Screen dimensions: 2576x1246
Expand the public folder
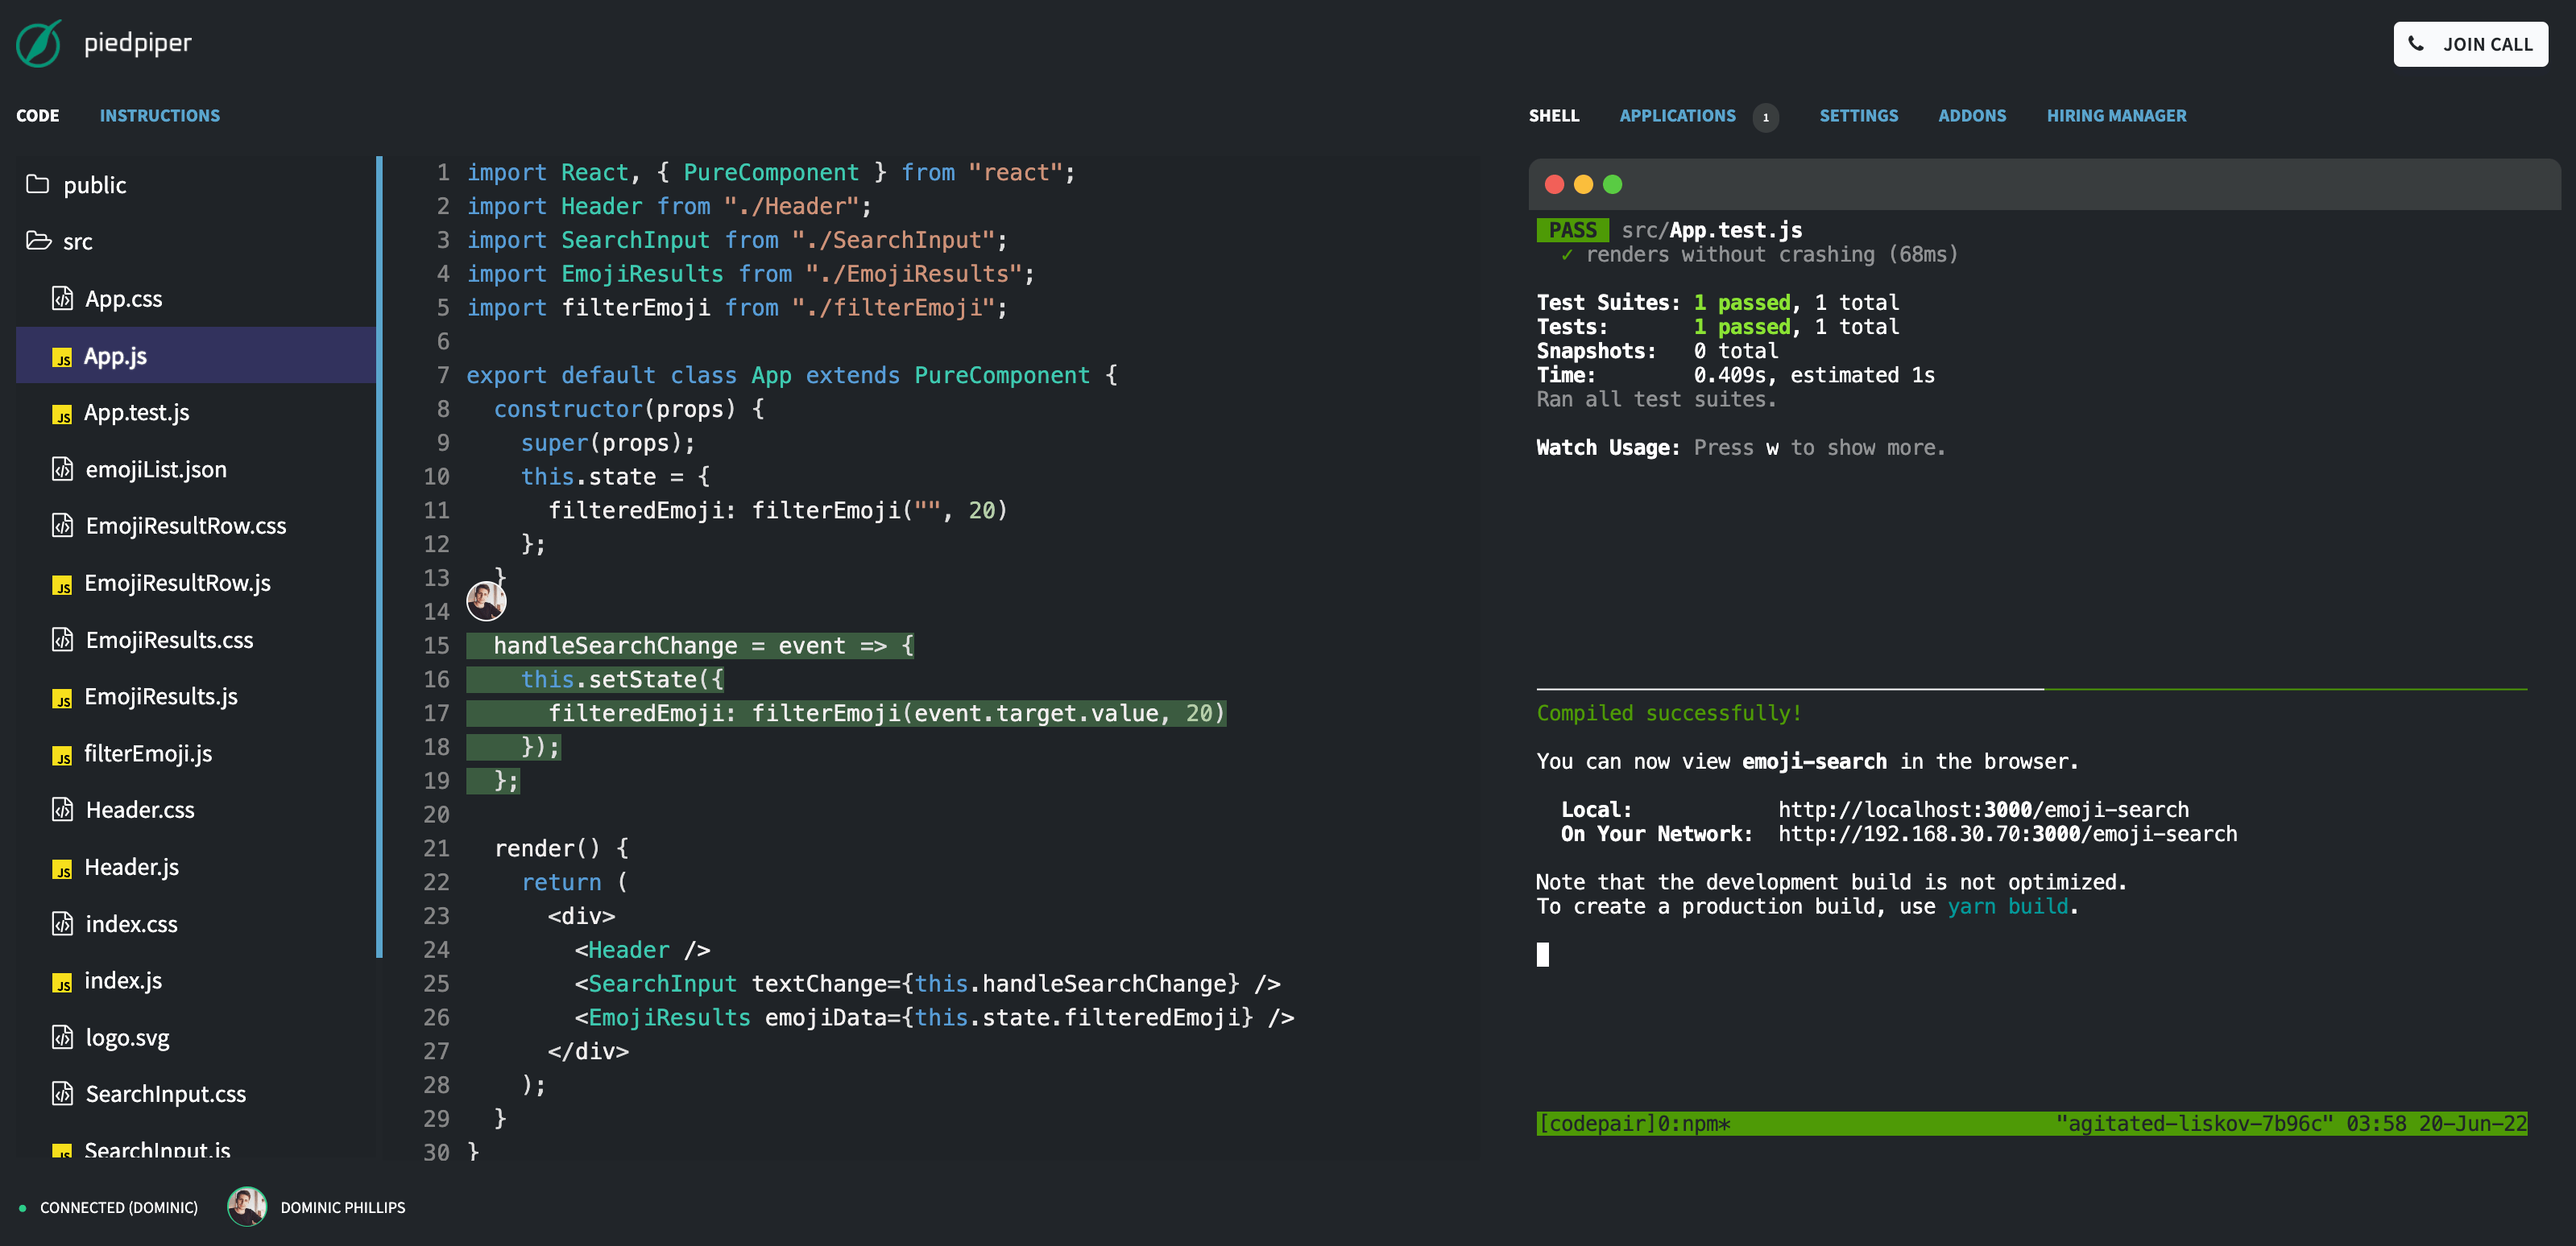pyautogui.click(x=94, y=184)
